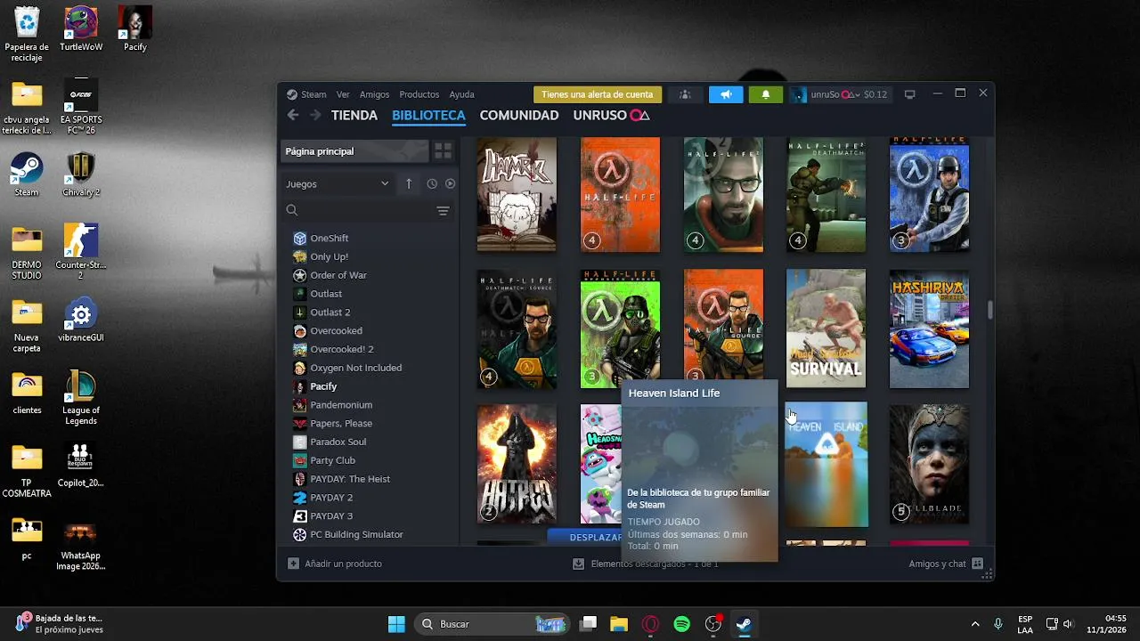This screenshot has width=1140, height=641.
Task: Open the Hashiriya Drifter game cover
Action: 929,329
